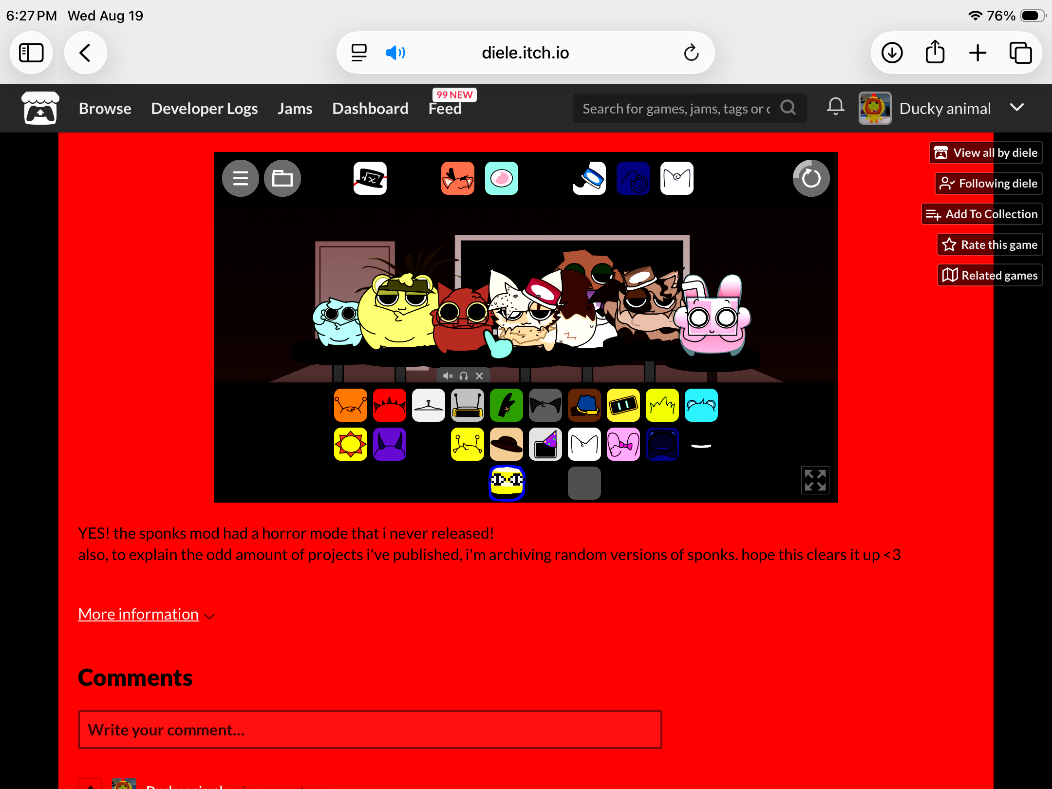Open the Safari page menu icon
Image resolution: width=1052 pixels, height=789 pixels.
click(359, 53)
